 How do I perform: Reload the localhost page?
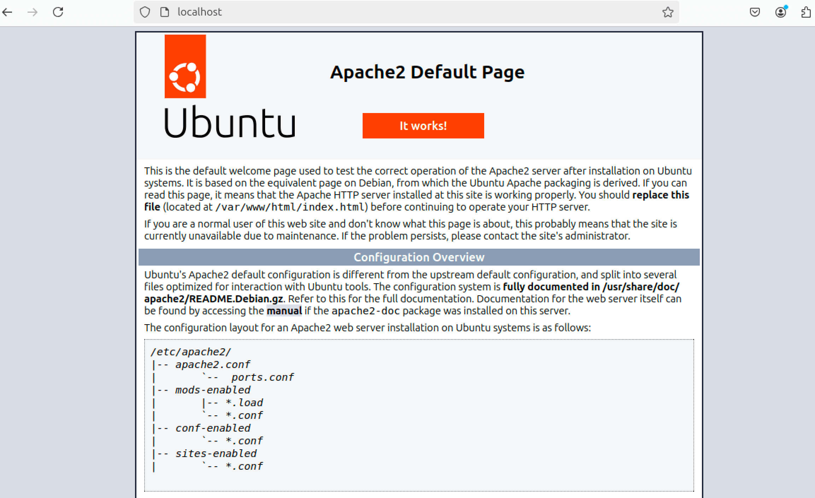pyautogui.click(x=58, y=12)
